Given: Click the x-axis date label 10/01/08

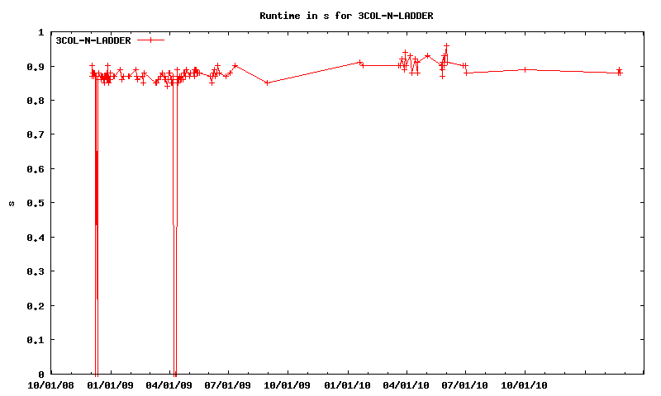Looking at the screenshot, I should click(51, 384).
